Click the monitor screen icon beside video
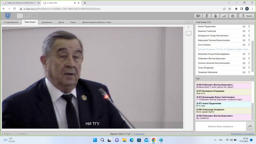 (x=188, y=33)
